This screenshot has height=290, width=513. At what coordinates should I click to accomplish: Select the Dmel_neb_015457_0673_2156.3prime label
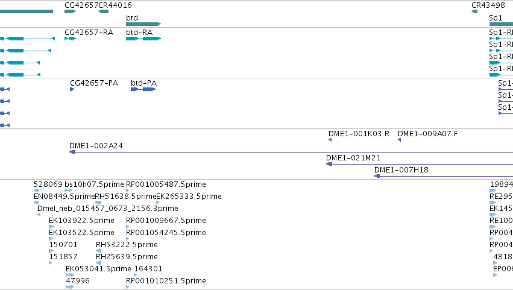point(108,209)
